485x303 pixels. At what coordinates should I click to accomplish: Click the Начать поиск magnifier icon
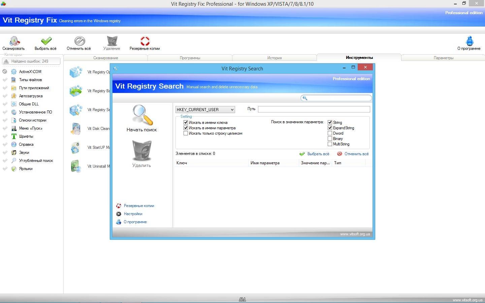click(x=142, y=115)
